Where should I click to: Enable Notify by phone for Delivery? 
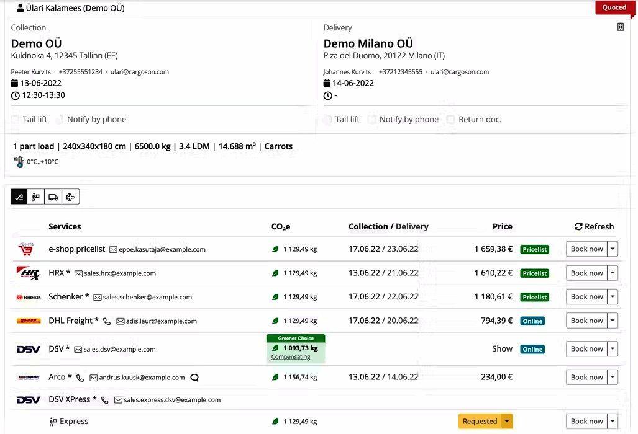pos(371,120)
